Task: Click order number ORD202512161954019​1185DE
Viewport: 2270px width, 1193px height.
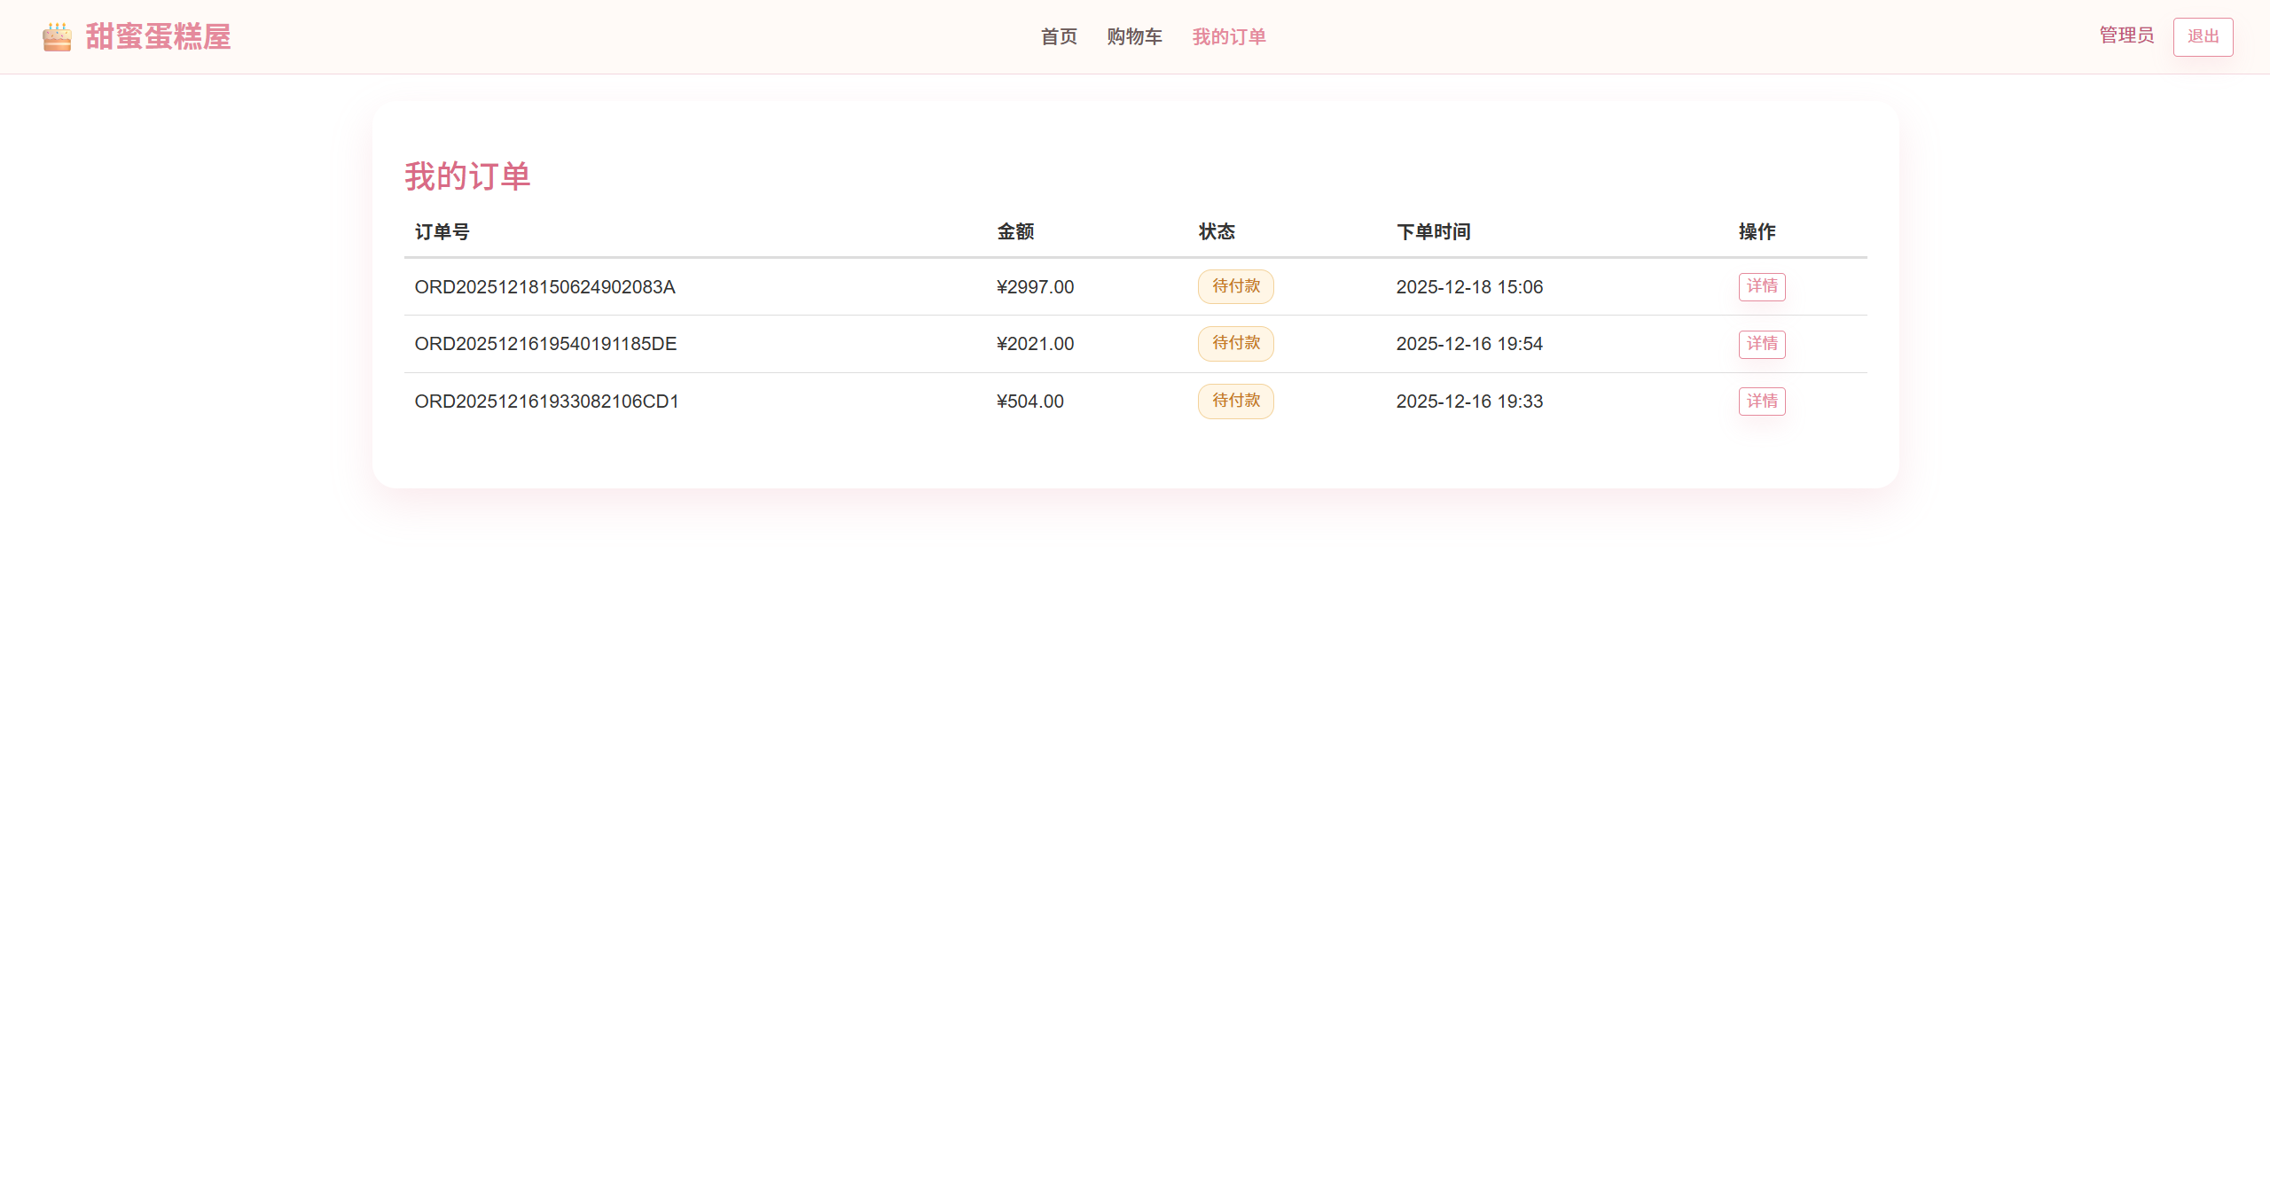Action: (545, 344)
